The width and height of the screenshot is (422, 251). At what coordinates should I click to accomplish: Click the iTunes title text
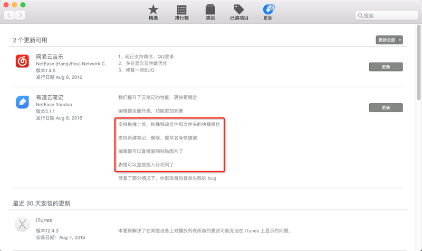[44, 220]
